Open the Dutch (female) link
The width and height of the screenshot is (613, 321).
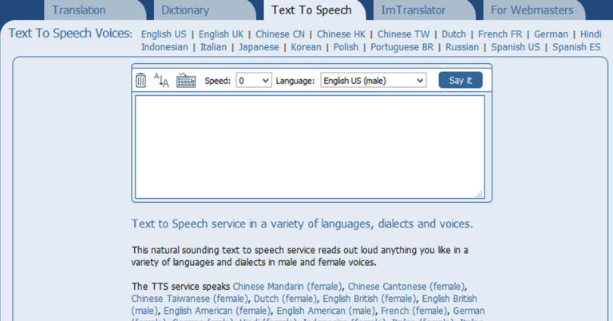tap(286, 299)
